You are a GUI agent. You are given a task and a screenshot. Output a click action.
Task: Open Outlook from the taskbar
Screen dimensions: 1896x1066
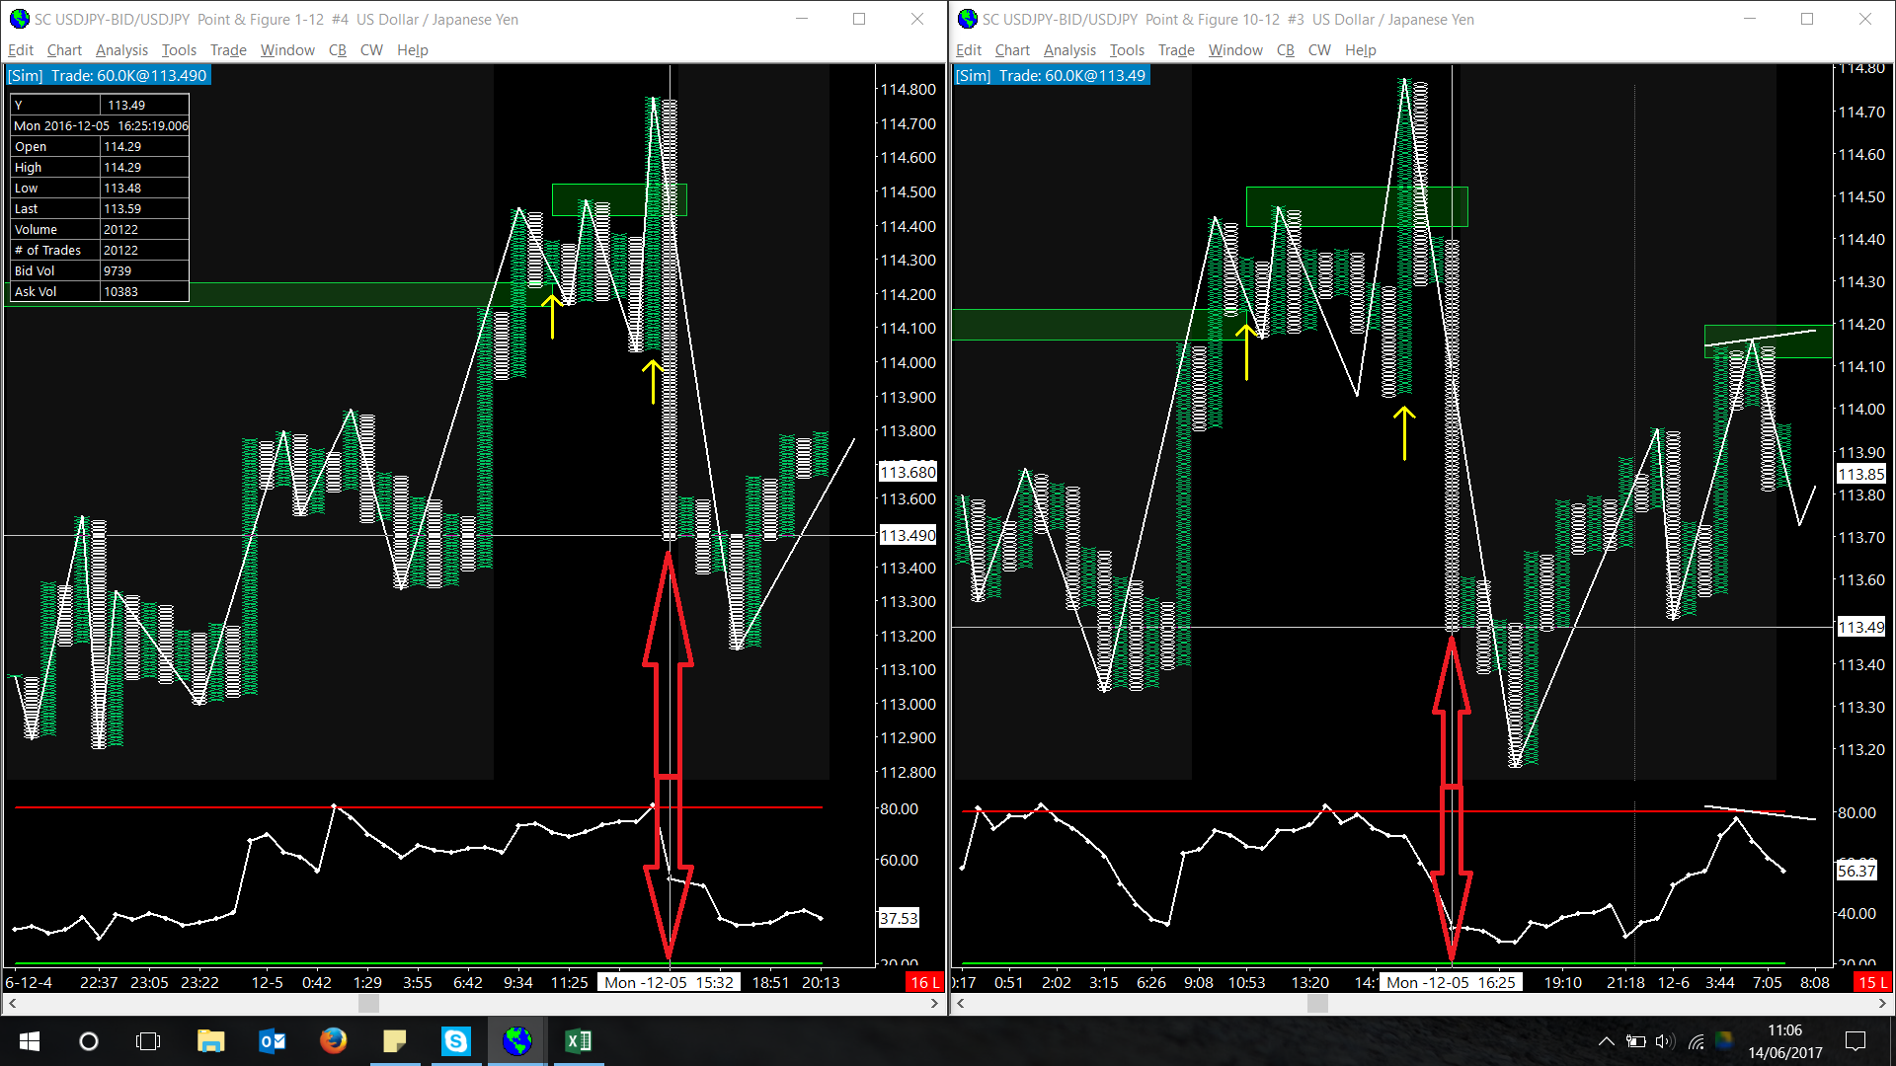(x=272, y=1041)
